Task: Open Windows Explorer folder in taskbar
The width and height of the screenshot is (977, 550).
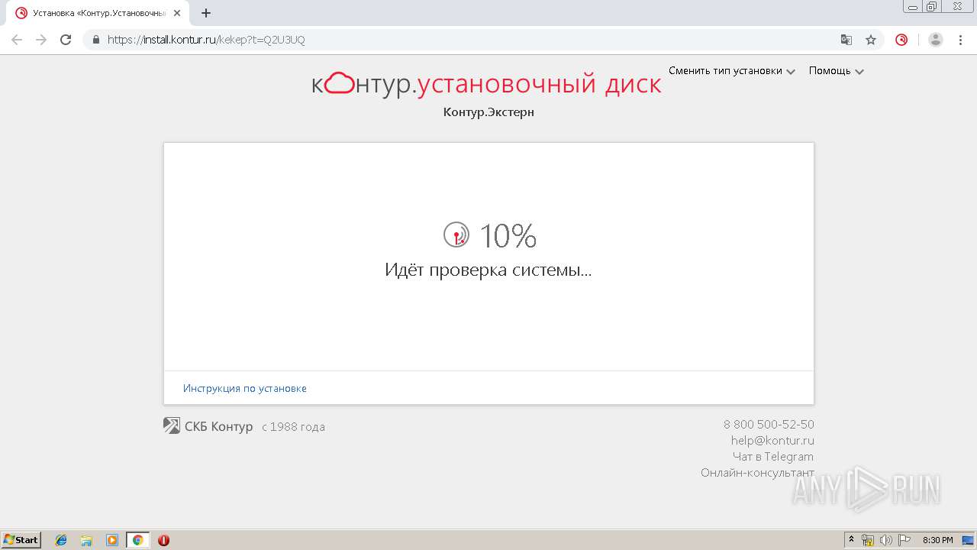Action: click(x=86, y=540)
